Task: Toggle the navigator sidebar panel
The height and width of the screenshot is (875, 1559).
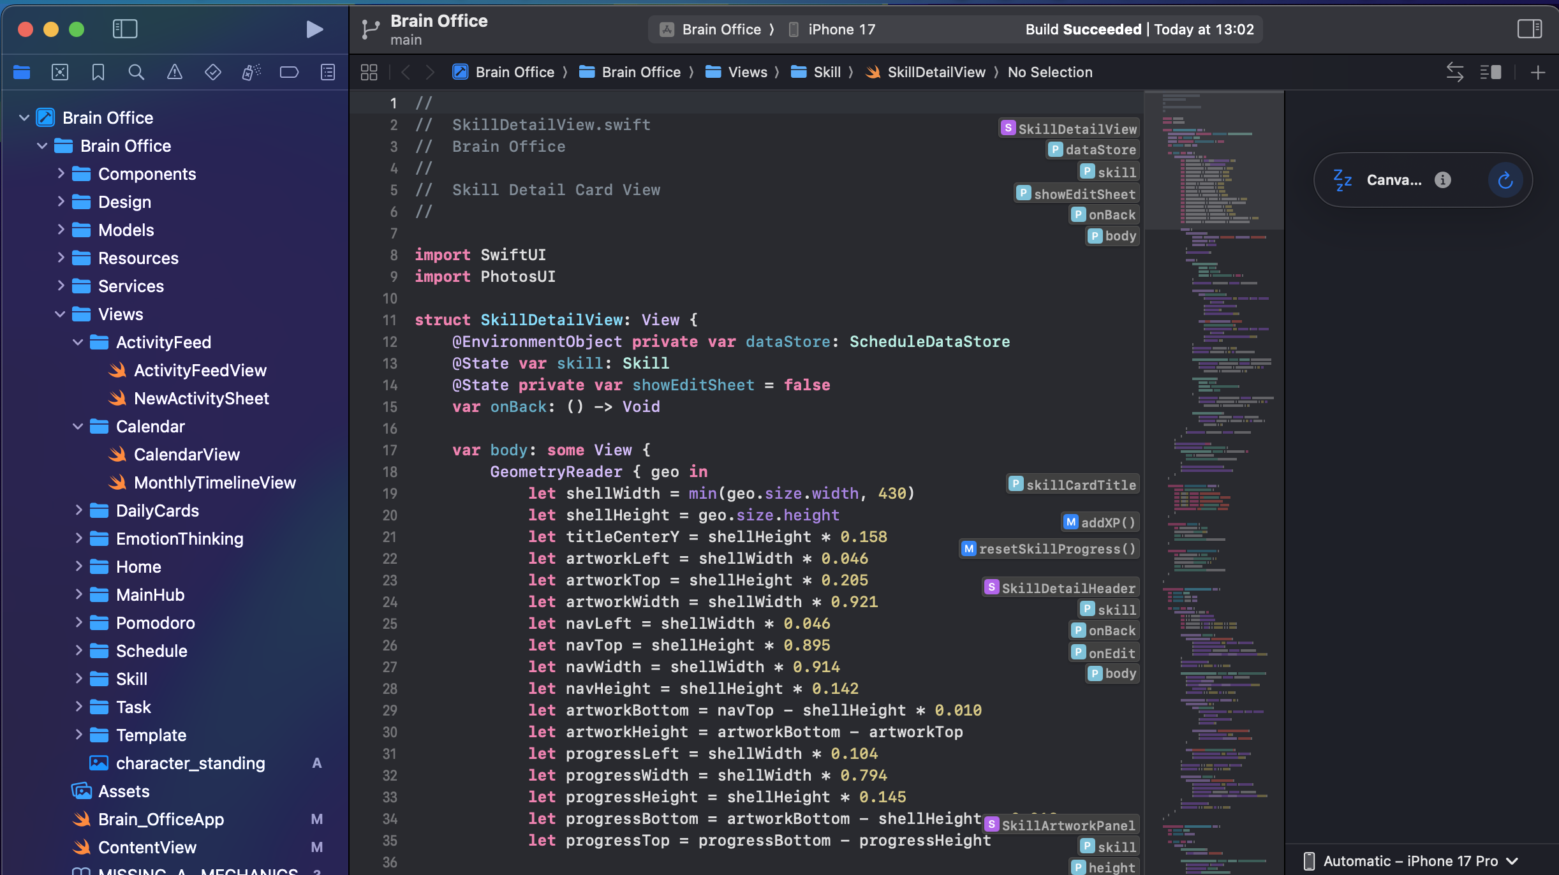Action: pos(125,29)
